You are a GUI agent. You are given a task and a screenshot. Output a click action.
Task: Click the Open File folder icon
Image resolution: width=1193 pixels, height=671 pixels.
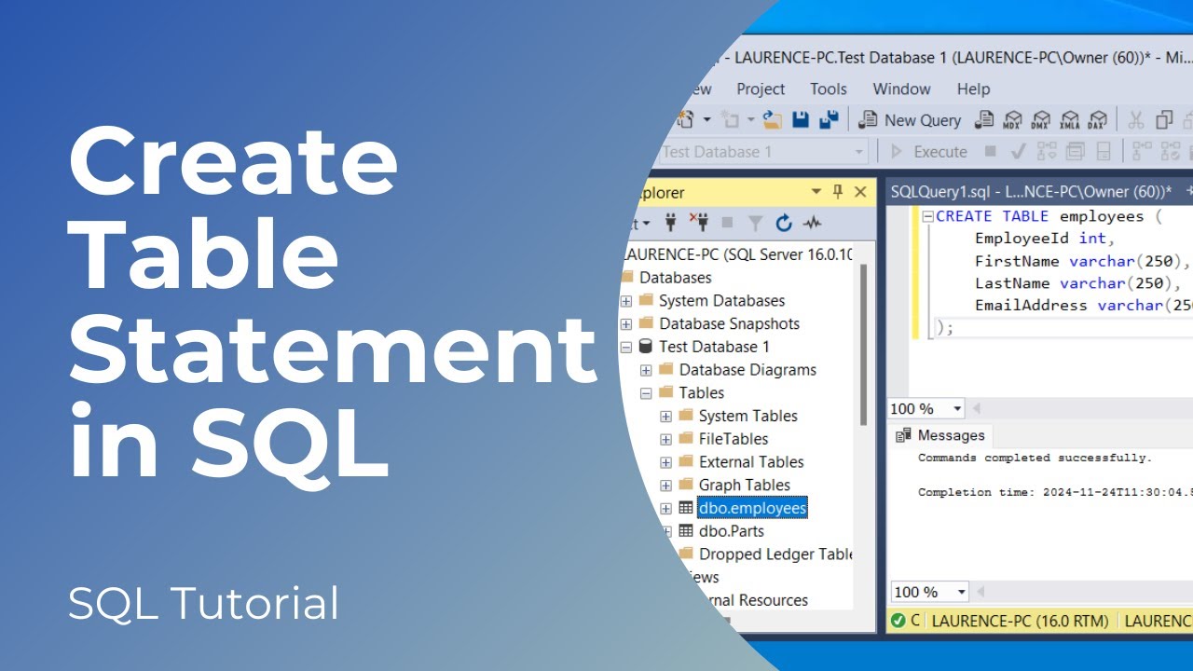[x=772, y=119]
